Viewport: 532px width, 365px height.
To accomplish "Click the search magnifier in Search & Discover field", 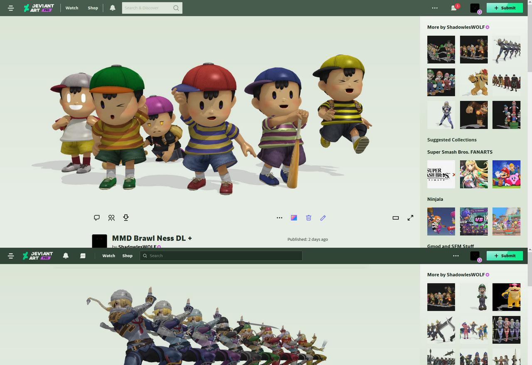I will click(176, 8).
